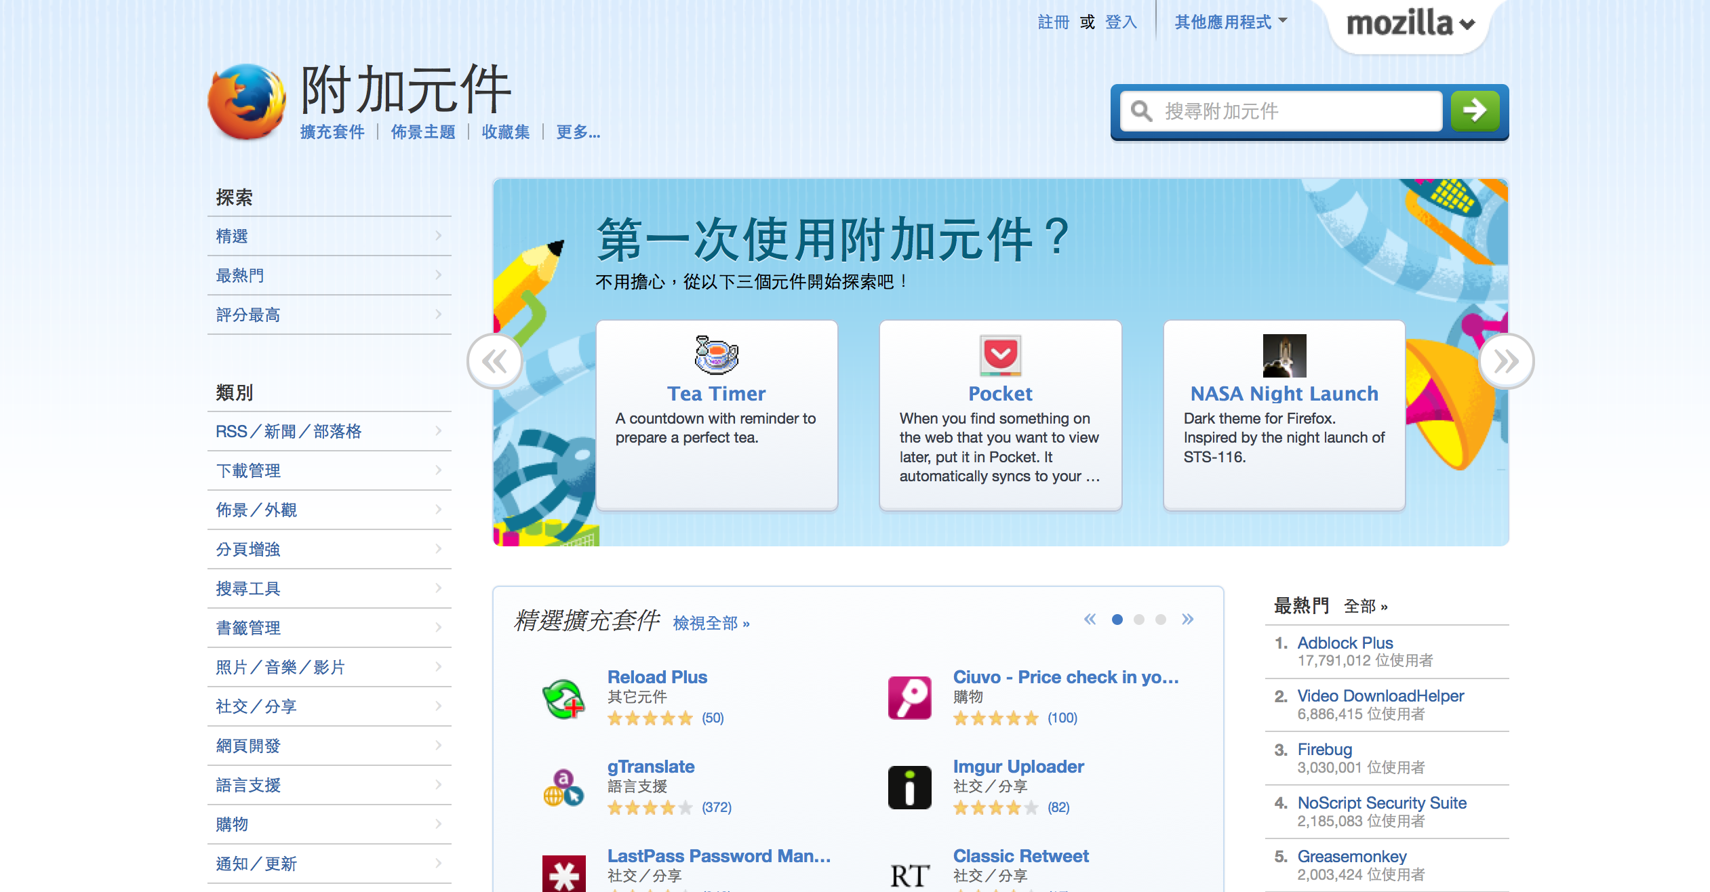Screen dimensions: 1710x892
Task: Open the NASA Night Launch thumbnail
Action: click(x=1284, y=355)
